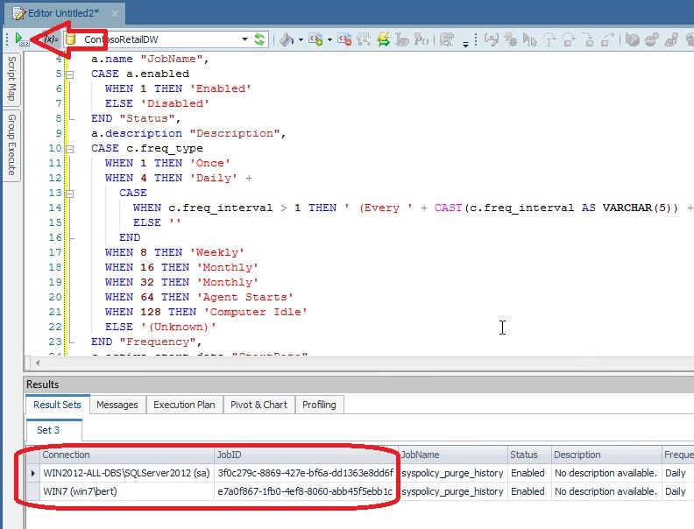Open the paint bucket icon's dropdown arrow

point(301,39)
